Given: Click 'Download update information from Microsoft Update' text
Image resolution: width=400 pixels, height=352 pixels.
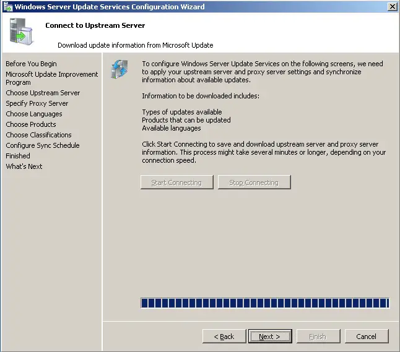Looking at the screenshot, I should 136,45.
